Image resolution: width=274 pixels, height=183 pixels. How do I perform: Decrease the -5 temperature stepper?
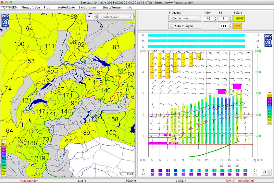coord(270,173)
